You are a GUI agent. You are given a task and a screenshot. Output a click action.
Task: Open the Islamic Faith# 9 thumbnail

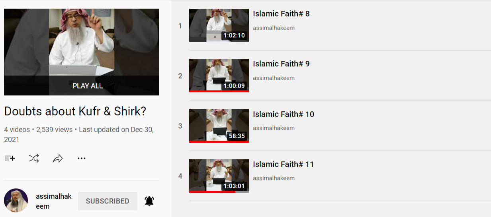pos(219,76)
